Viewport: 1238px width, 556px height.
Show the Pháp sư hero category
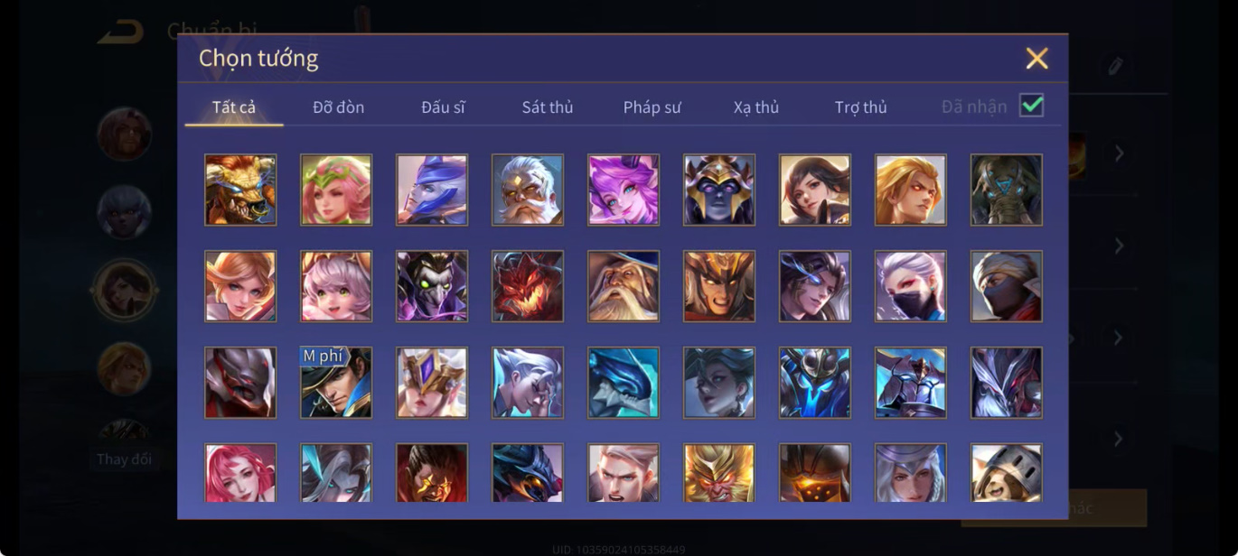click(652, 107)
